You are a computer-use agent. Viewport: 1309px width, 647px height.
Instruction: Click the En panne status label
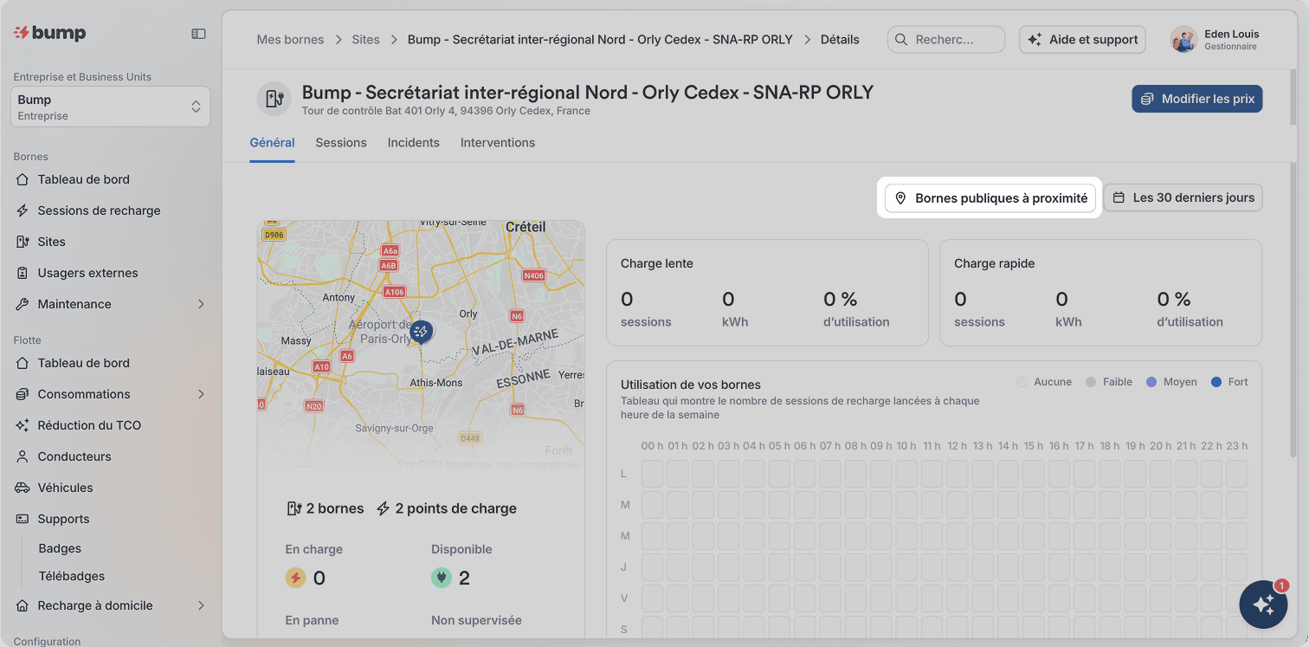(x=312, y=620)
